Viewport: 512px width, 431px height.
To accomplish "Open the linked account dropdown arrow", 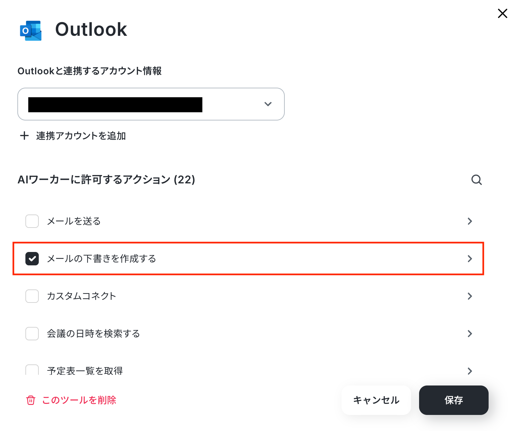I will coord(268,104).
